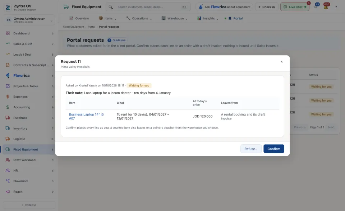Click the search magnifier icon
This screenshot has width=345, height=211.
pyautogui.click(x=111, y=7)
